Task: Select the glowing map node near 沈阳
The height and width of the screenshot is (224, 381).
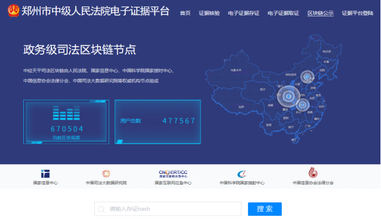Action: (307, 77)
